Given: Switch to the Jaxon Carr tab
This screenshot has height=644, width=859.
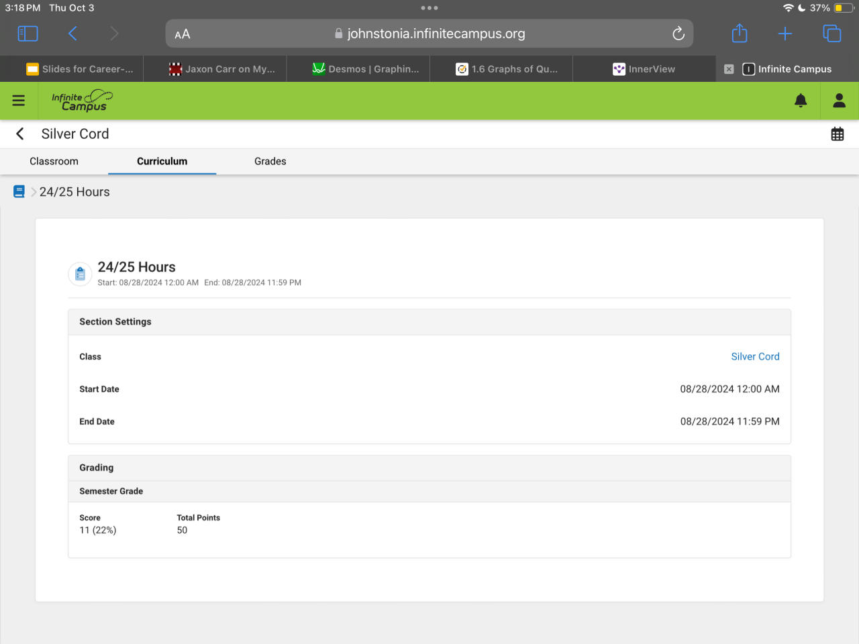Looking at the screenshot, I should pos(215,69).
